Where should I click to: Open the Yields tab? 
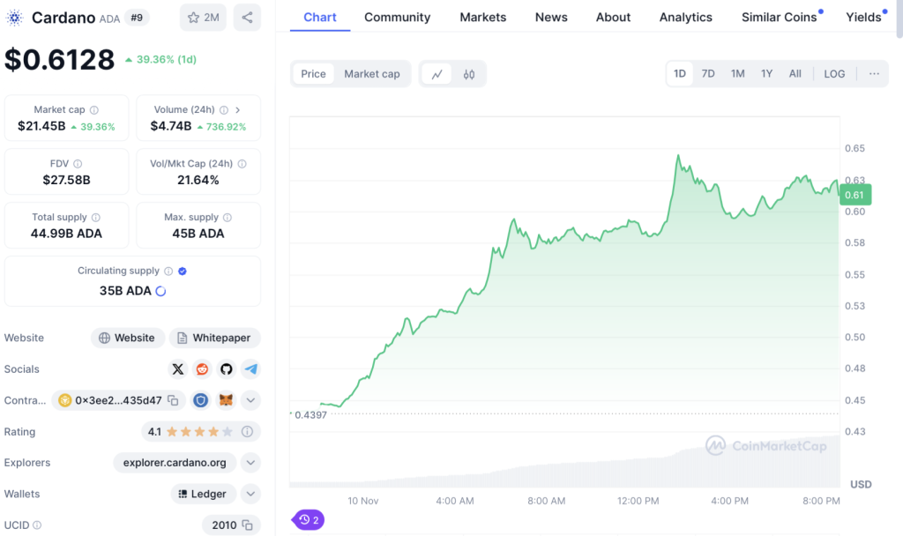866,18
